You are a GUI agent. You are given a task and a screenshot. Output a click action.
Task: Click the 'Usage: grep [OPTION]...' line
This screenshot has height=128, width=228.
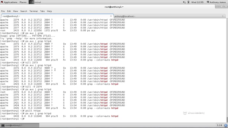pos(28,36)
